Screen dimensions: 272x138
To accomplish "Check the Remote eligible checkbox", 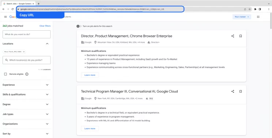I will pos(5,74).
